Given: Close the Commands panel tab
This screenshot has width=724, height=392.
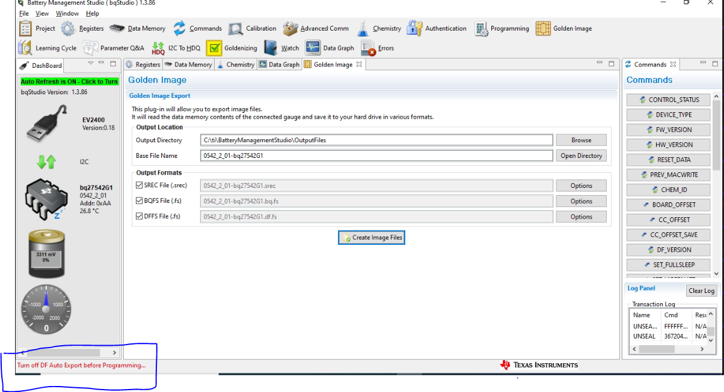Looking at the screenshot, I should (x=673, y=64).
